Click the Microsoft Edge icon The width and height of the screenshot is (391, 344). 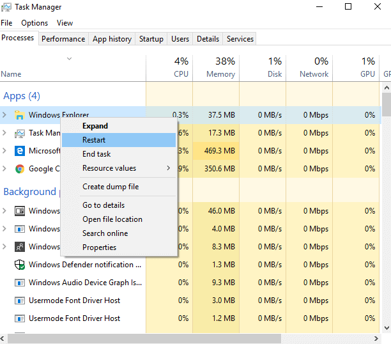tap(20, 151)
